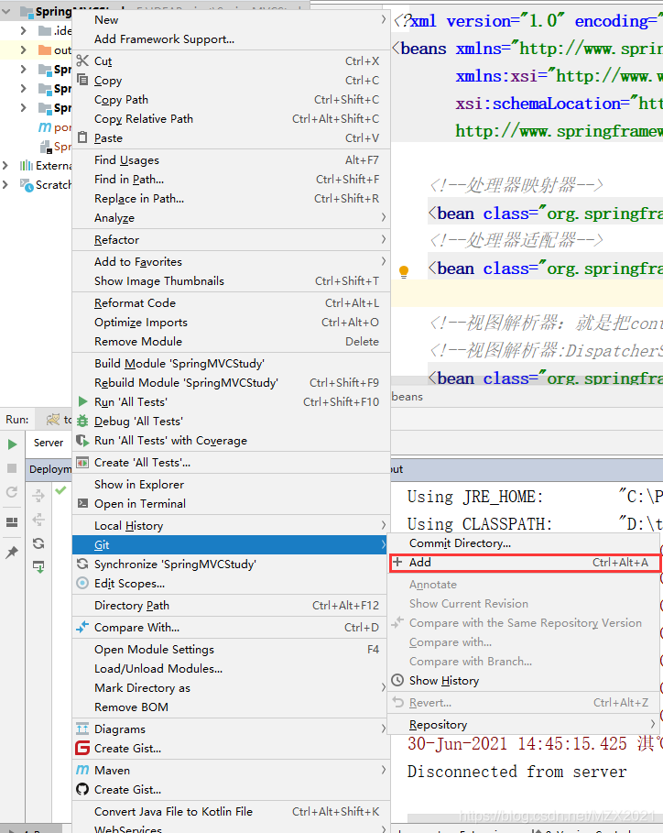Select Open Module Settings entry

(231, 649)
